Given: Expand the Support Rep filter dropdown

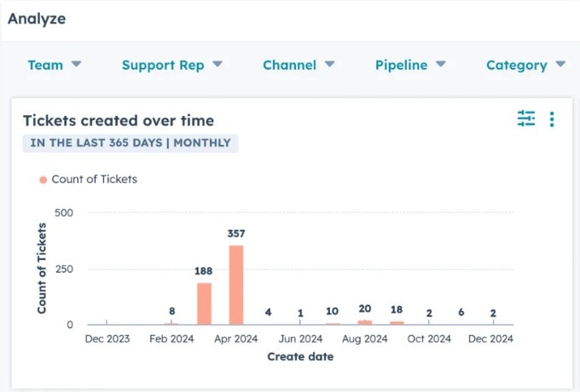Looking at the screenshot, I should (171, 65).
